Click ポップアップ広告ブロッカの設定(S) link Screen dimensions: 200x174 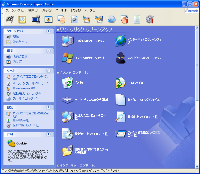point(31,114)
